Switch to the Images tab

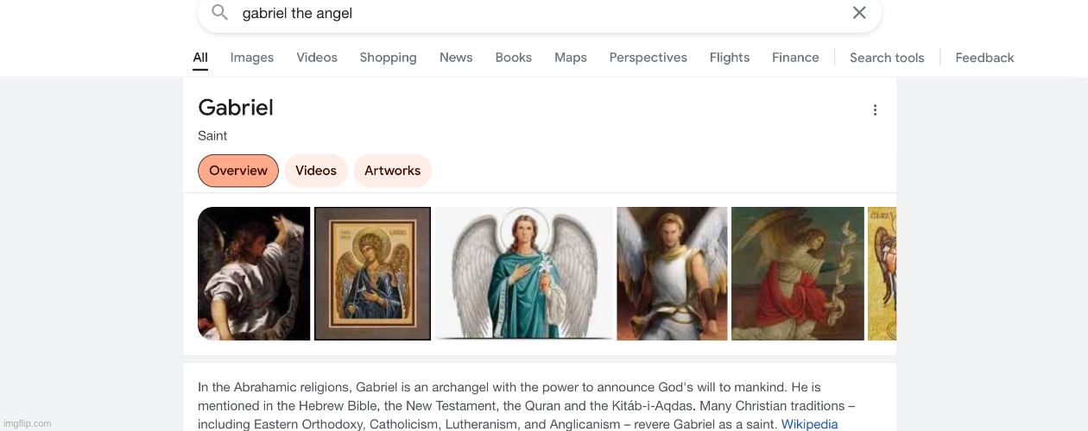pyautogui.click(x=252, y=58)
